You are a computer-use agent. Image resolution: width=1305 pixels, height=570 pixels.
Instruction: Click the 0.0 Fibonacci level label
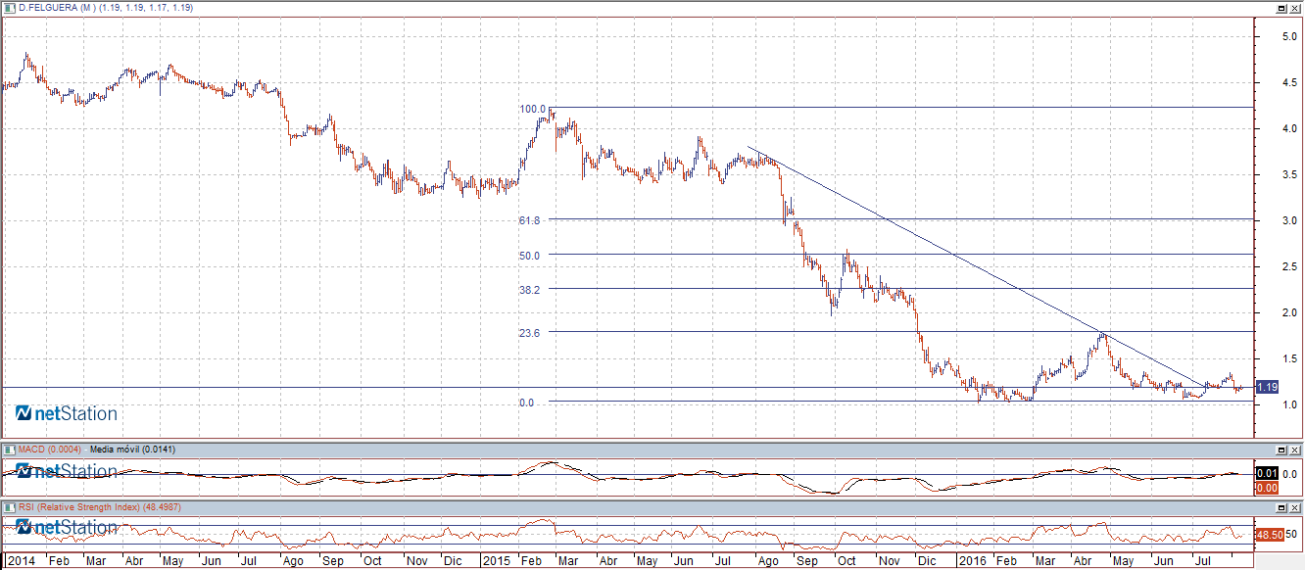point(526,403)
